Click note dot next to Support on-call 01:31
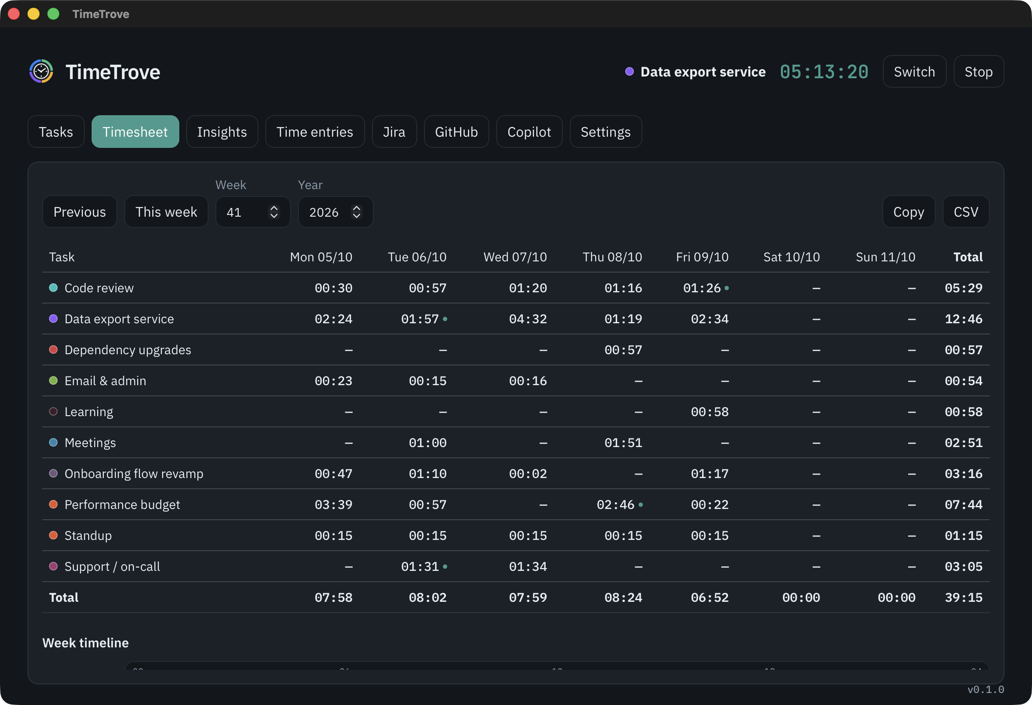1032x705 pixels. point(445,567)
